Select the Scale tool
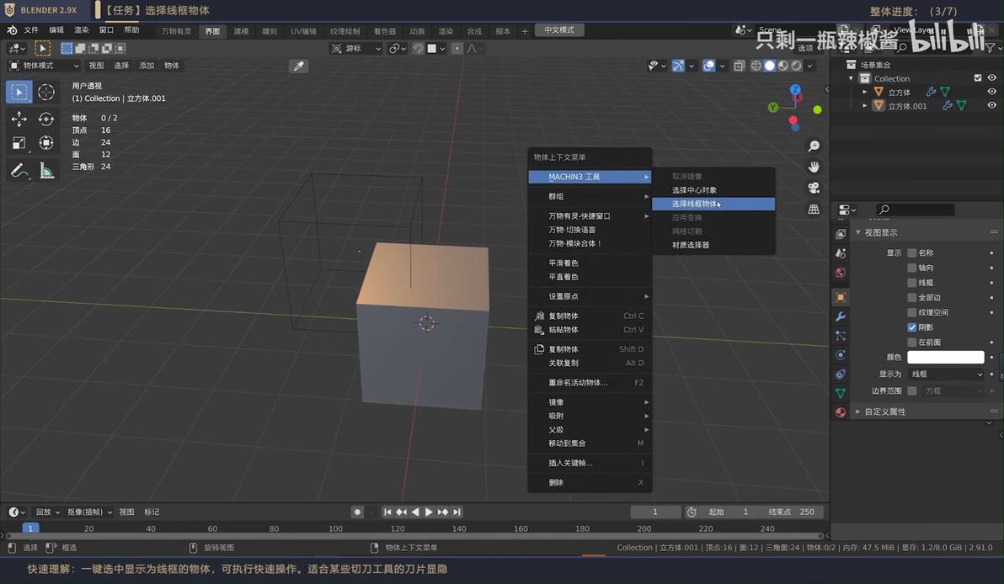The image size is (1004, 584). pos(19,143)
